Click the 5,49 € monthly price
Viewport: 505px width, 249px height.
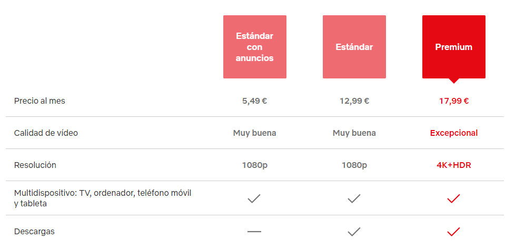(254, 101)
